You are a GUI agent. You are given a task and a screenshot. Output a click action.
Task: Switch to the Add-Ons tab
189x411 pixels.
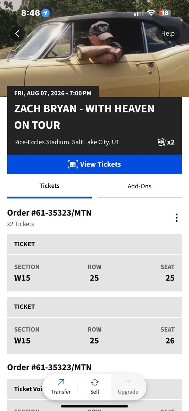pyautogui.click(x=140, y=186)
